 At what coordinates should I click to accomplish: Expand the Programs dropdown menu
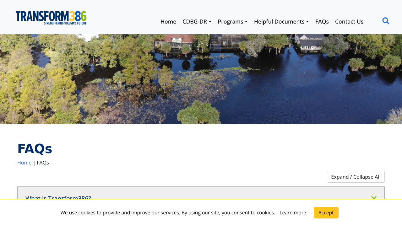click(233, 22)
